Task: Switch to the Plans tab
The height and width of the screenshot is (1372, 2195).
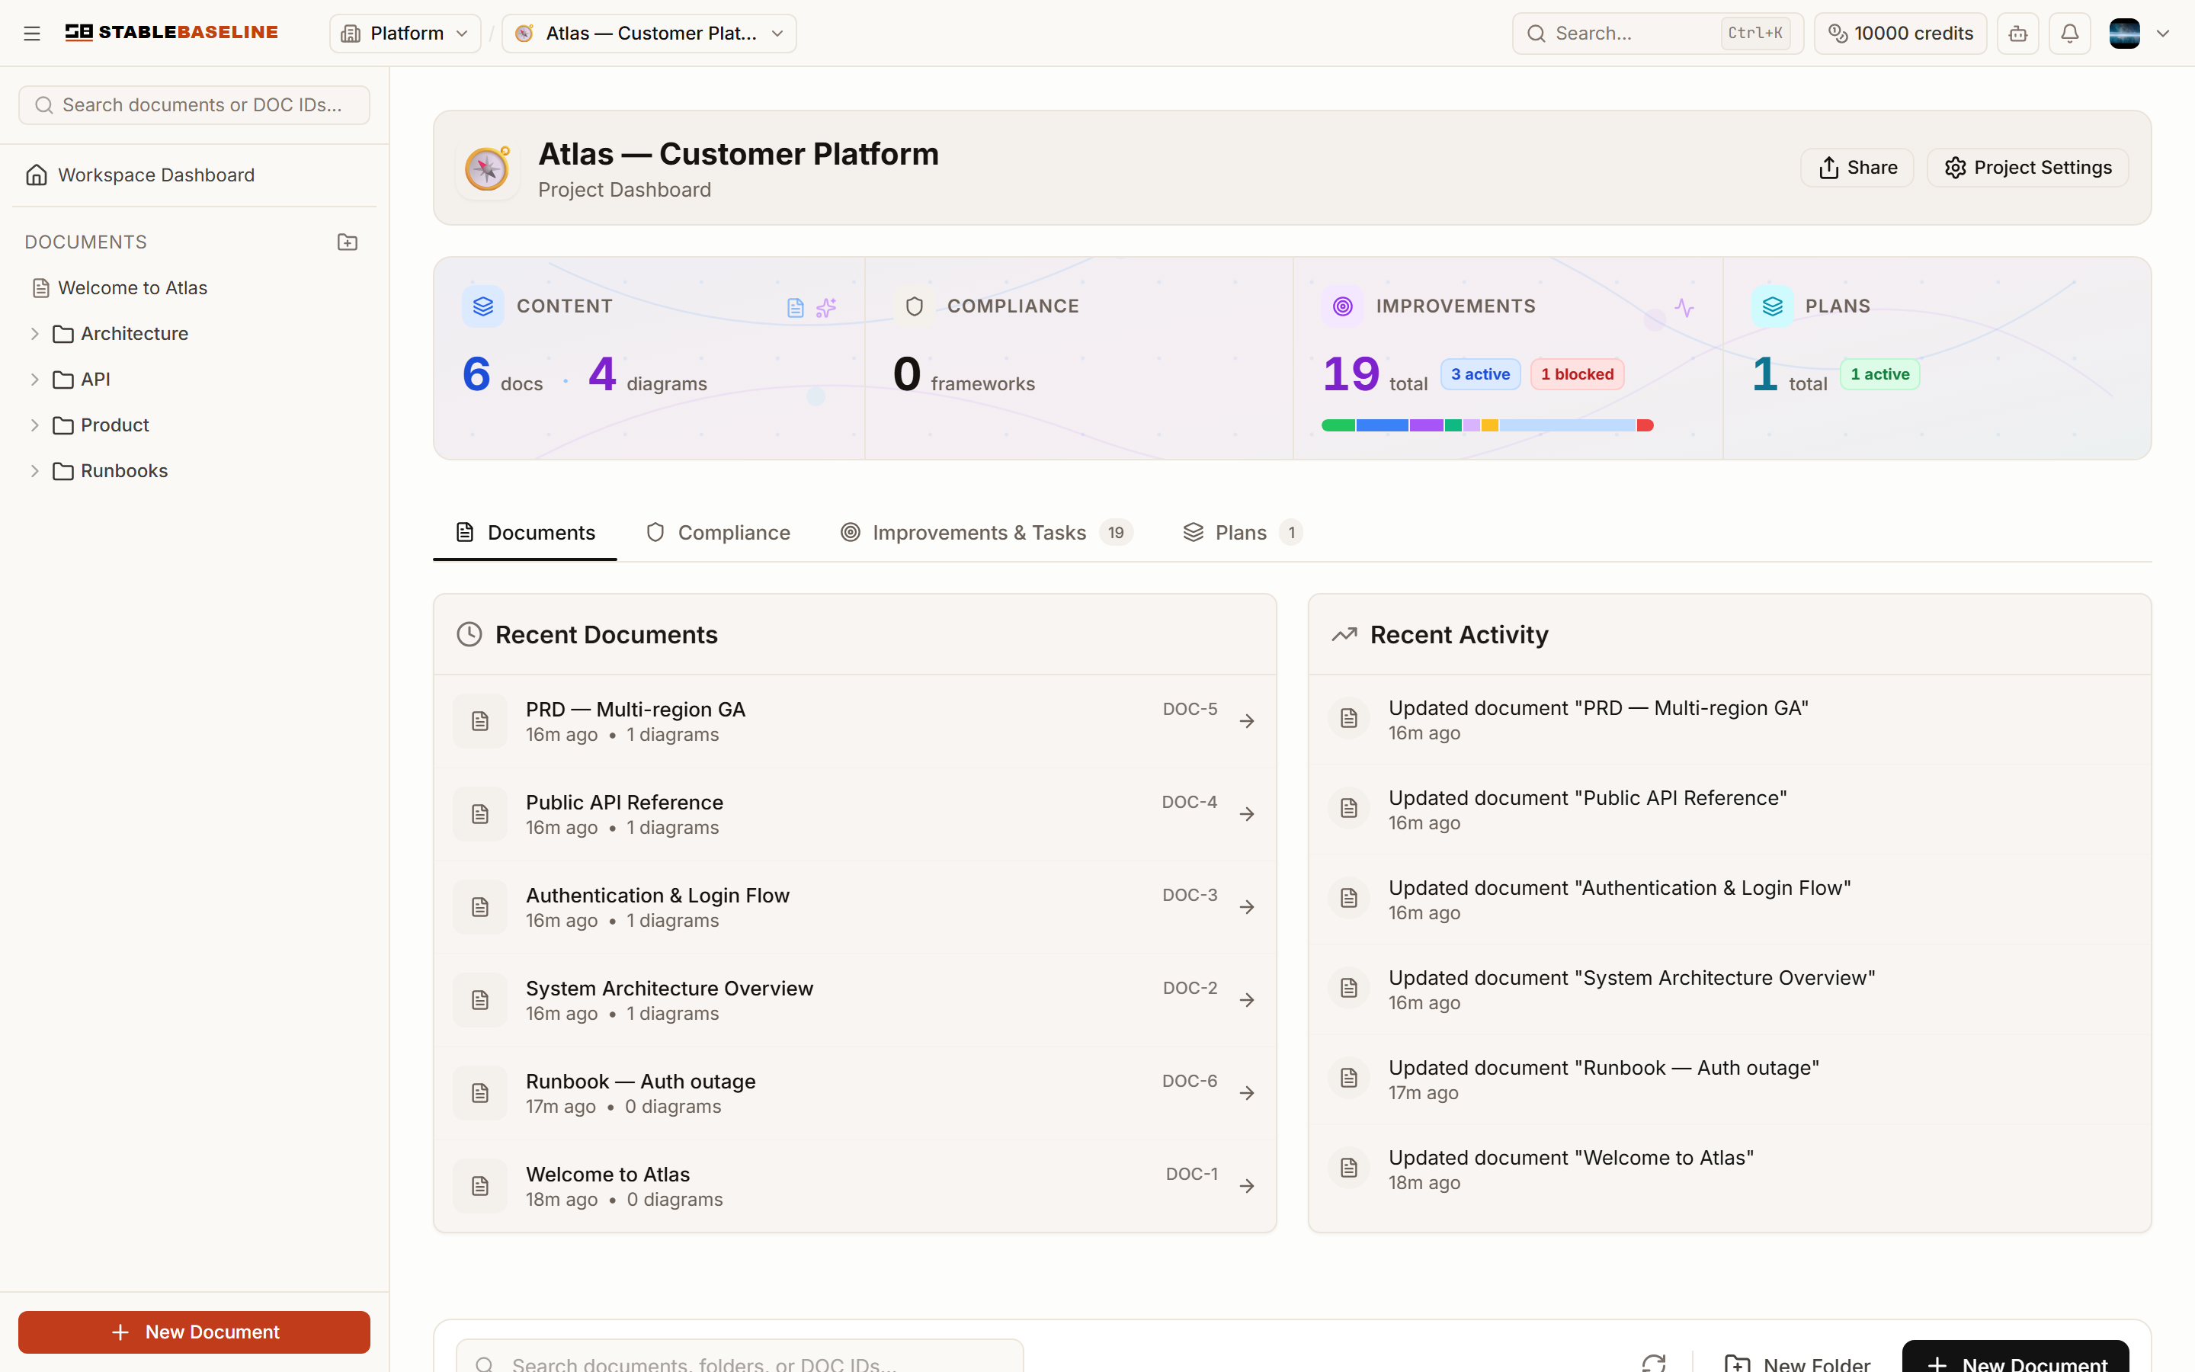Action: pos(1242,533)
